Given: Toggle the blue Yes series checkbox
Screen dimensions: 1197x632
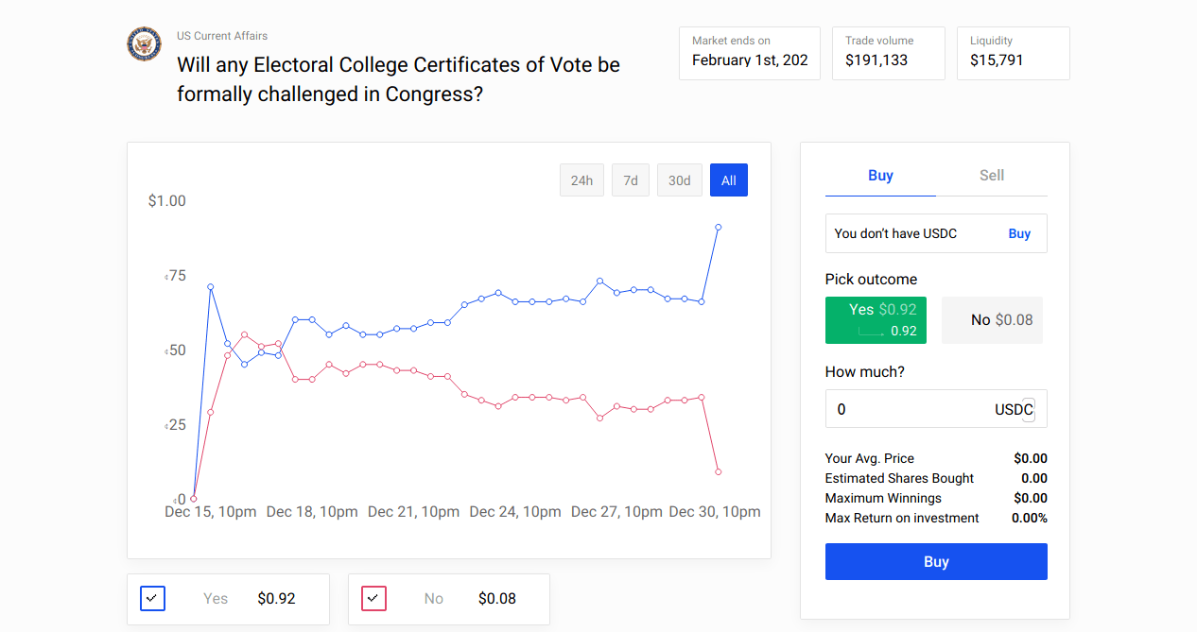Looking at the screenshot, I should pyautogui.click(x=153, y=598).
